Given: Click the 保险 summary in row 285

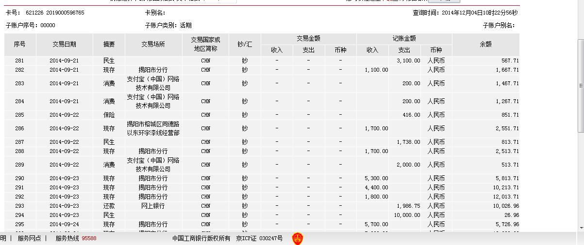Looking at the screenshot, I should click(109, 115).
